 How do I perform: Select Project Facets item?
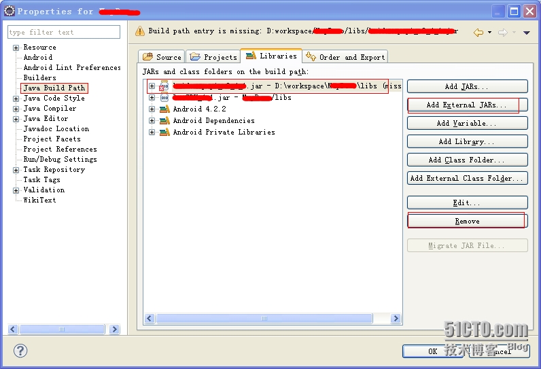click(x=52, y=139)
